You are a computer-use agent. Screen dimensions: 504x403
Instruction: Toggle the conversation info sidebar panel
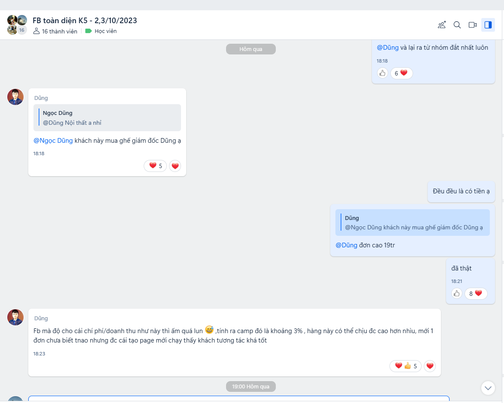click(x=488, y=25)
